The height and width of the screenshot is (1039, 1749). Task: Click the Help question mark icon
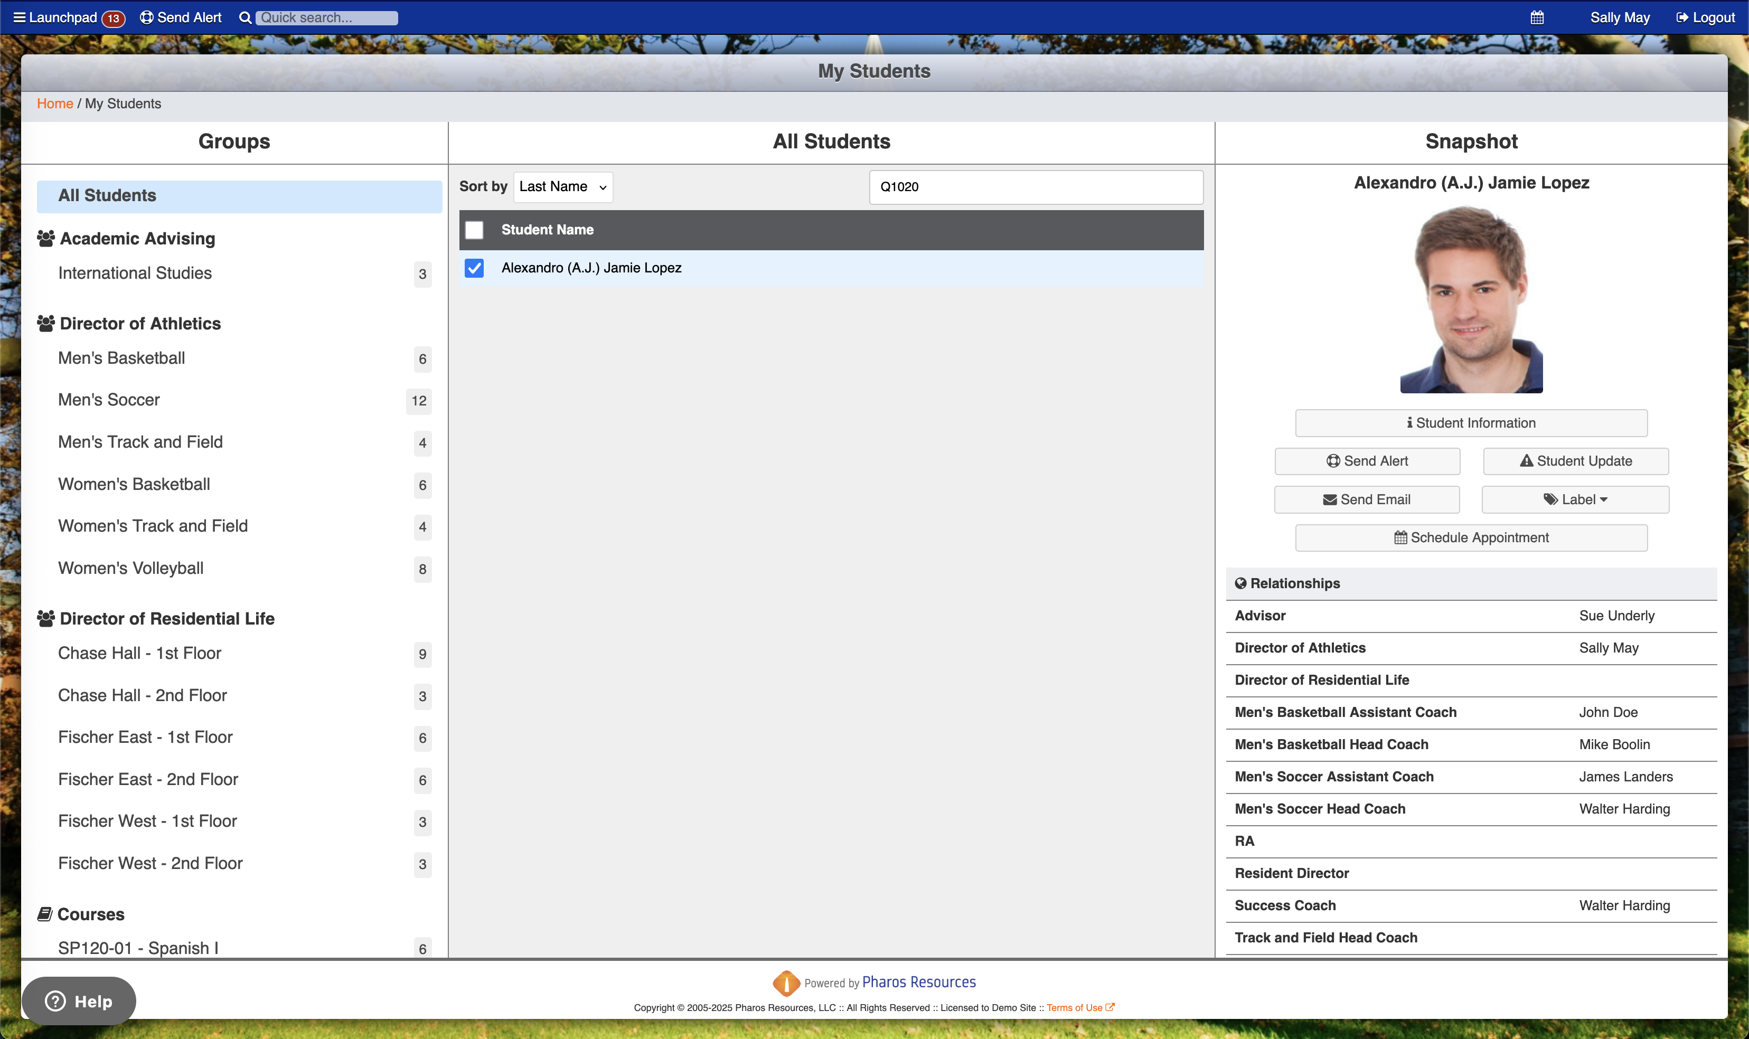coord(55,1000)
